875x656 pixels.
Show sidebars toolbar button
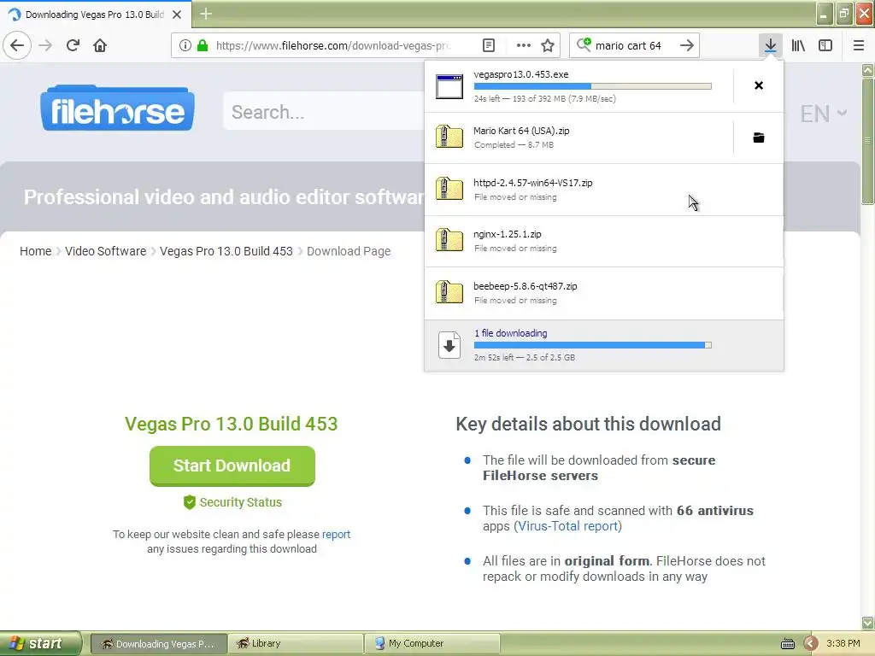pos(826,45)
